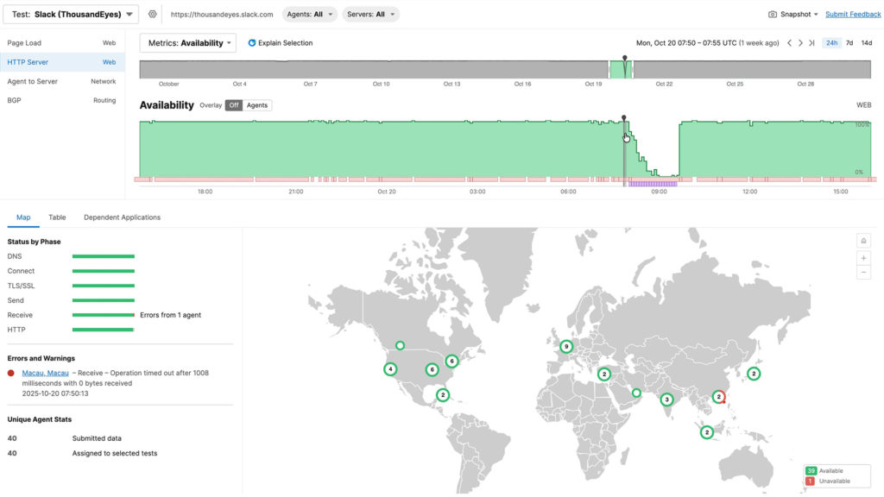884x497 pixels.
Task: Zoom in on the map
Action: pyautogui.click(x=863, y=258)
